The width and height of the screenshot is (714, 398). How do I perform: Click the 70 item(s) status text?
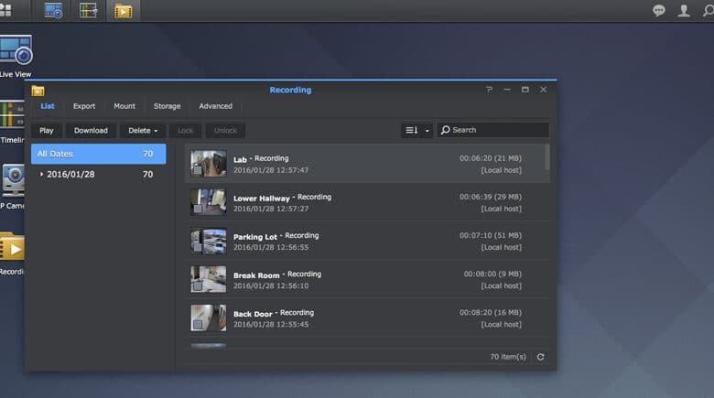tap(508, 357)
